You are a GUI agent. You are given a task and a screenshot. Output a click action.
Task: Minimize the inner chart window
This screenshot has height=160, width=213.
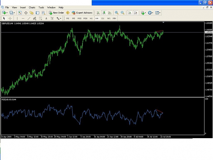203,8
